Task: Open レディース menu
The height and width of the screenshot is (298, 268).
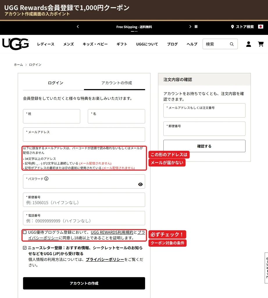Action: (46, 44)
